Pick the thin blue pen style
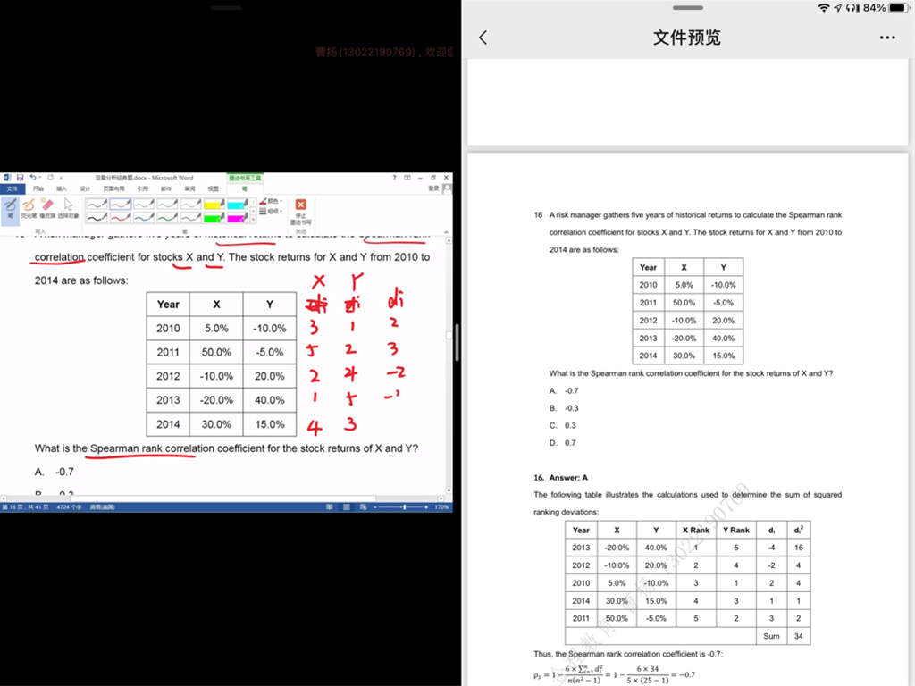Screen dimensions: 915x686 point(144,204)
